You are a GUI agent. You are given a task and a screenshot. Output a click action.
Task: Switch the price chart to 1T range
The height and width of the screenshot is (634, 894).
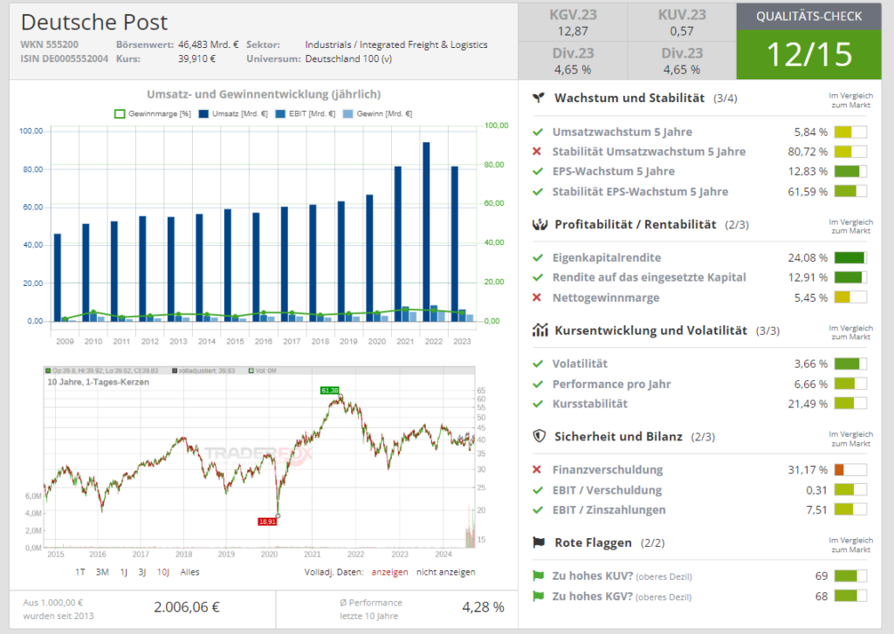point(79,572)
